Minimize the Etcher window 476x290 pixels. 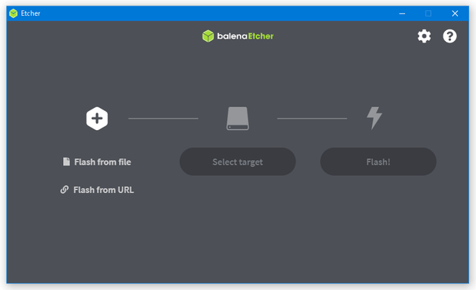point(402,13)
